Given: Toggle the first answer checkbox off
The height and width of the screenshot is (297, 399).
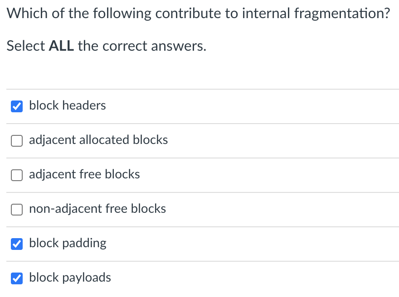Looking at the screenshot, I should click(x=16, y=106).
